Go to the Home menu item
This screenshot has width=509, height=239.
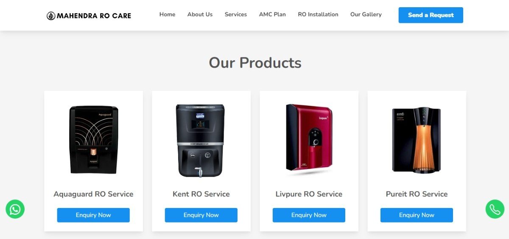tap(167, 14)
